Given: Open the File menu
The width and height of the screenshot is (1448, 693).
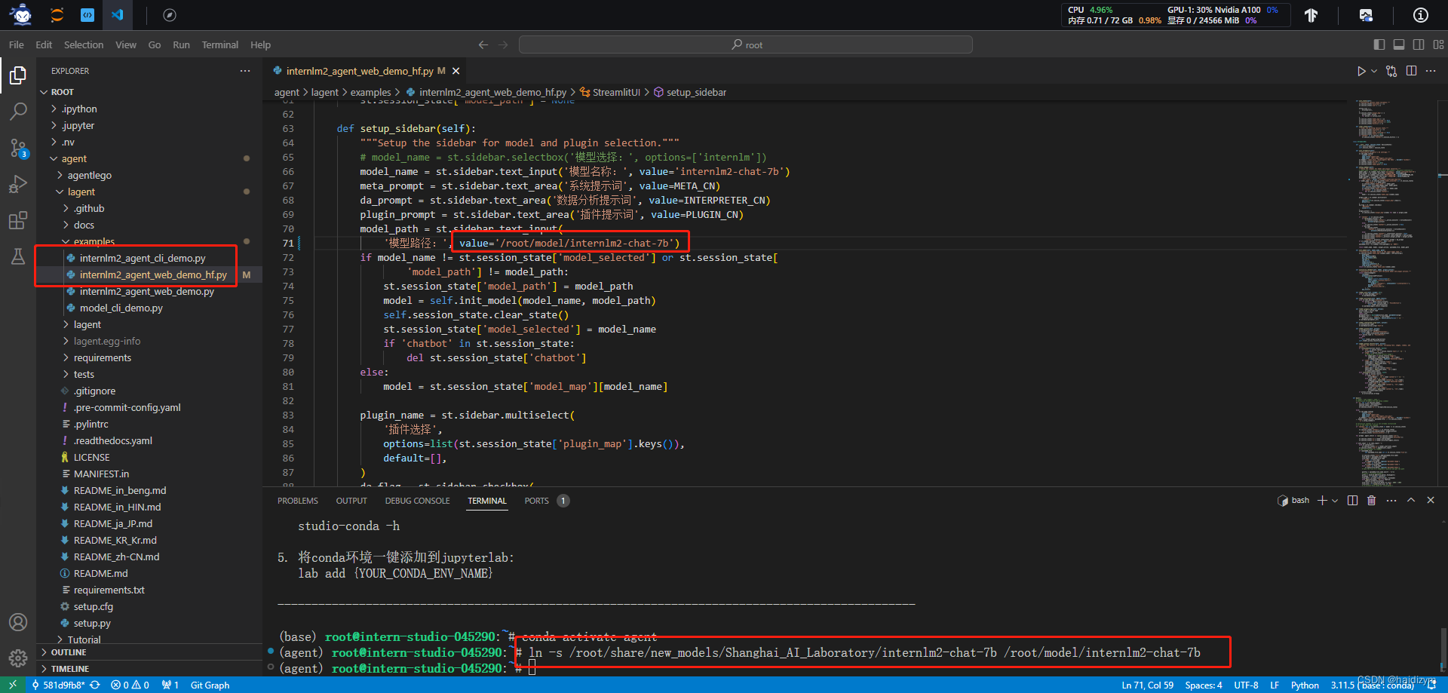Looking at the screenshot, I should (x=17, y=45).
